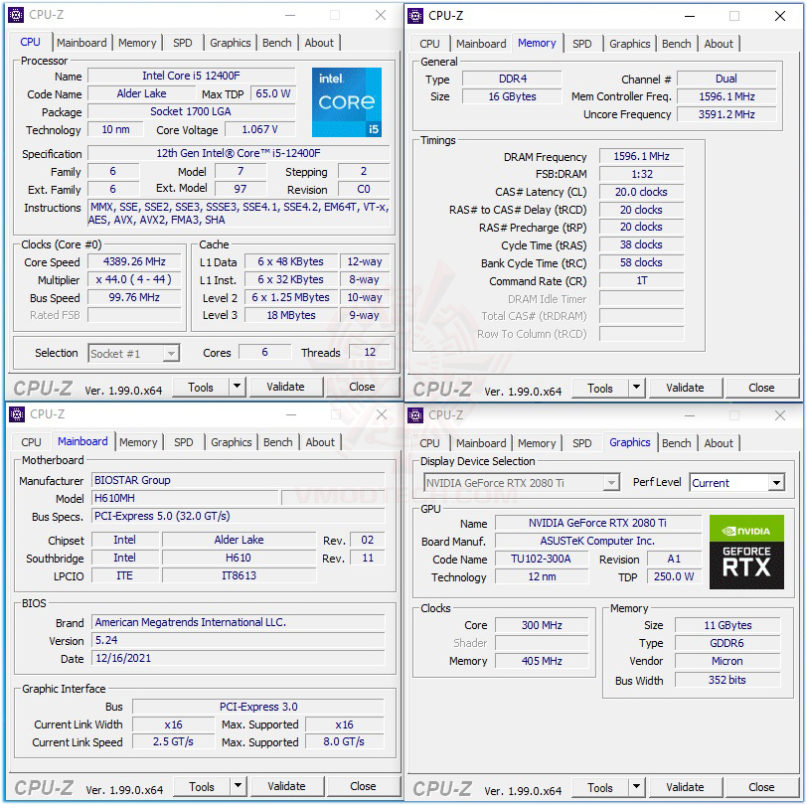This screenshot has height=805, width=807.
Task: Click the Multiplier value x 44.0
Action: tap(134, 279)
